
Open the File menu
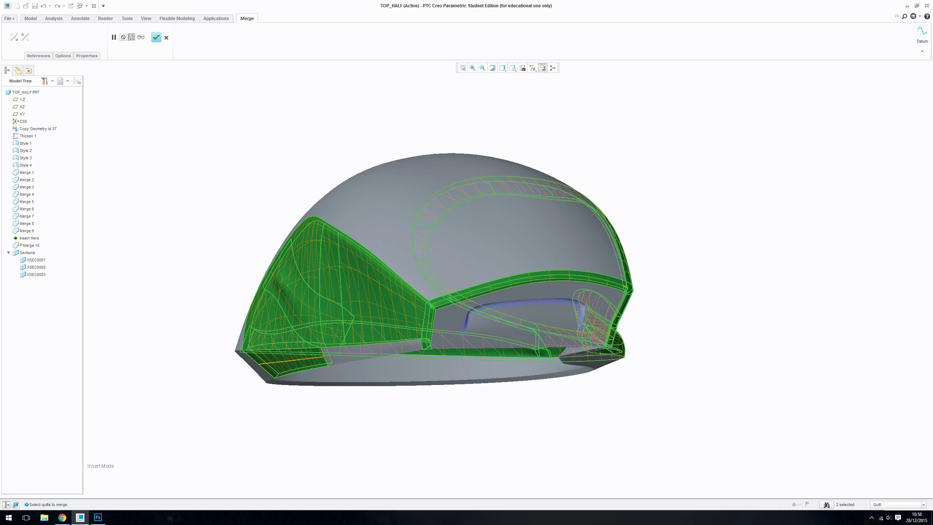pos(9,18)
